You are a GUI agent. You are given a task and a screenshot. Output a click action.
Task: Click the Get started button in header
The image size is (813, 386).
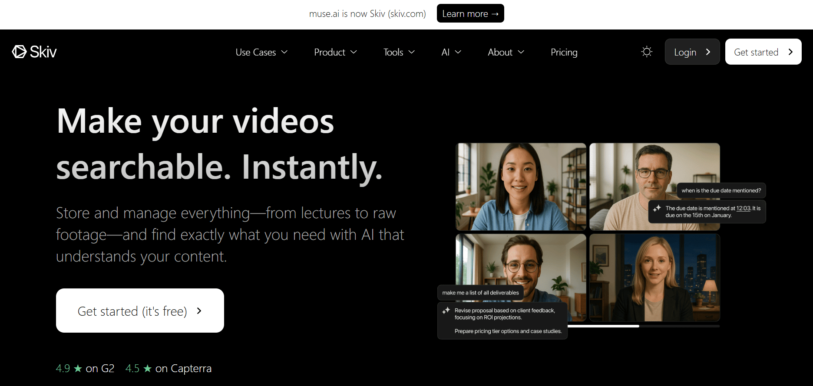tap(763, 52)
